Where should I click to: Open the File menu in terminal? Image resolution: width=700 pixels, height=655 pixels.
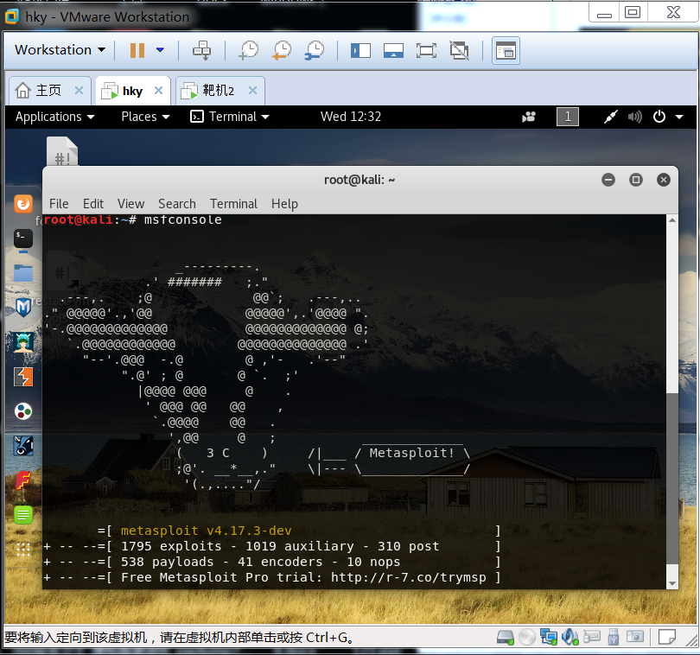coord(59,204)
